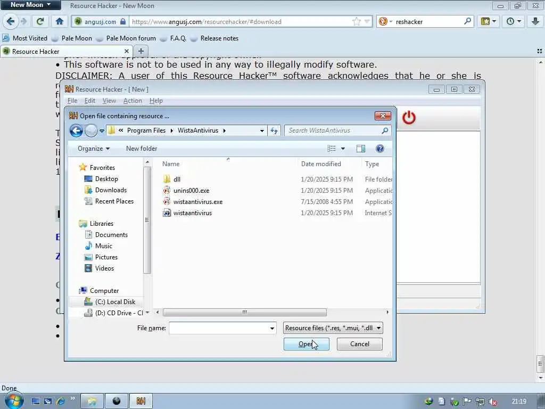Open the New Moon application menu
The height and width of the screenshot is (409, 545).
pyautogui.click(x=30, y=5)
